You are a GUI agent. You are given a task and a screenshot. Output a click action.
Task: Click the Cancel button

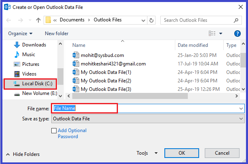pyautogui.click(x=222, y=153)
